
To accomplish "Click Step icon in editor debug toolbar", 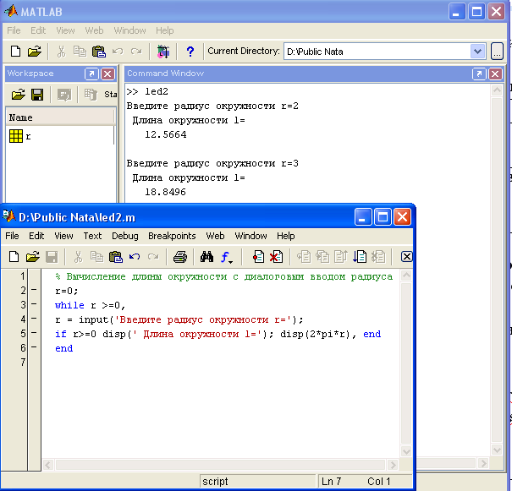I will tap(304, 257).
